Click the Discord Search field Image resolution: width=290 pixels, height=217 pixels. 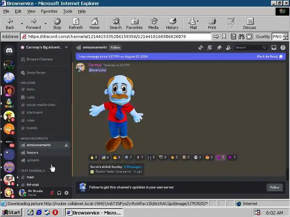pos(251,47)
